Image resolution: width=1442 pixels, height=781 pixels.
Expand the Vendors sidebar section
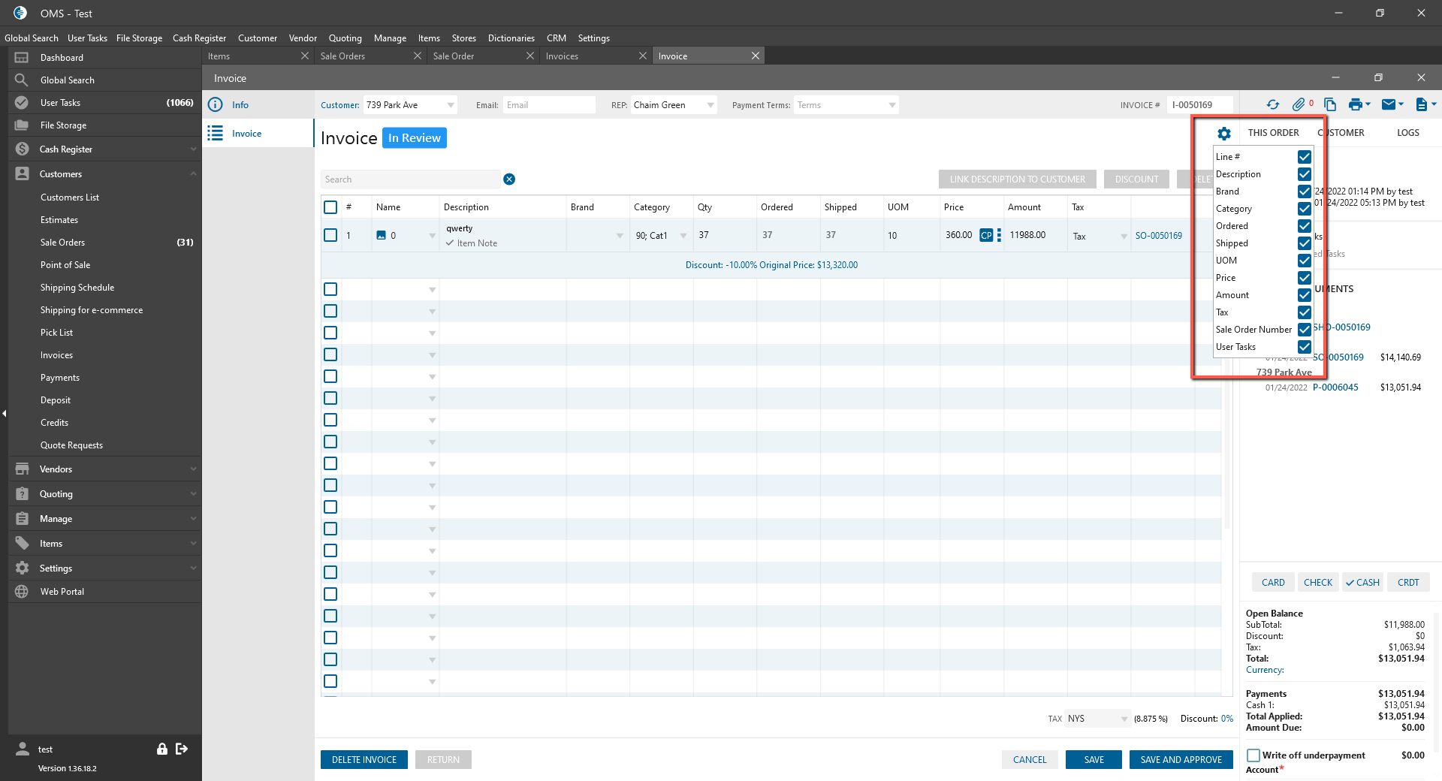tap(104, 469)
